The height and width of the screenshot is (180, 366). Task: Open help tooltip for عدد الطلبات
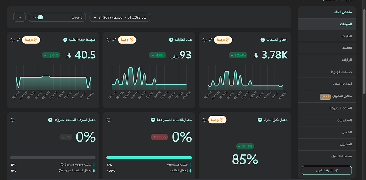coord(171,40)
